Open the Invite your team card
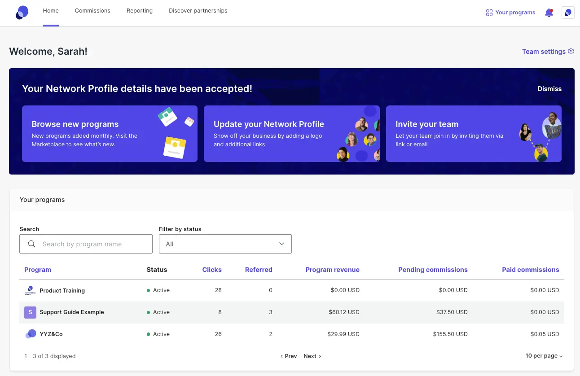 pyautogui.click(x=474, y=134)
